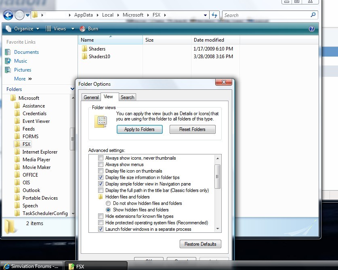Click the Help question mark icon
This screenshot has width=338, height=270.
pos(311,29)
